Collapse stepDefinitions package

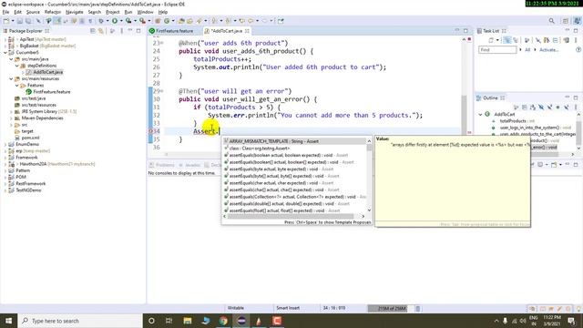(x=17, y=66)
